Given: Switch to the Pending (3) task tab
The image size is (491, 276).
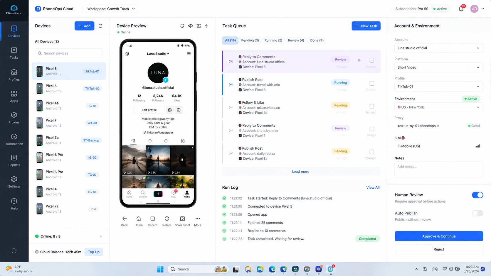Looking at the screenshot, I should tap(250, 40).
